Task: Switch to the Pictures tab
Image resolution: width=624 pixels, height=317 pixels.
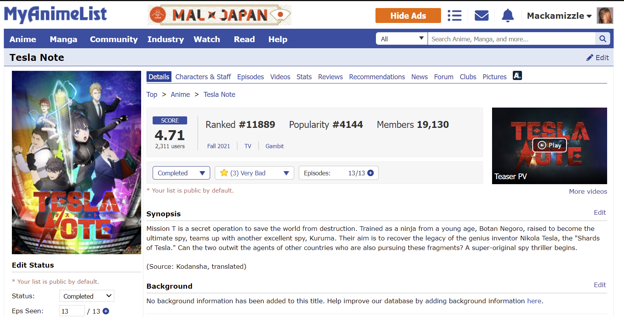Action: 495,77
